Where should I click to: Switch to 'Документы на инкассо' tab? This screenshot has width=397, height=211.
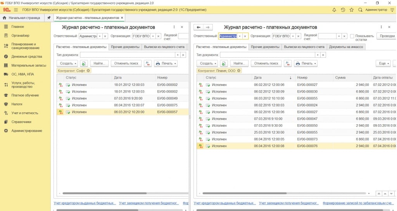[347, 47]
